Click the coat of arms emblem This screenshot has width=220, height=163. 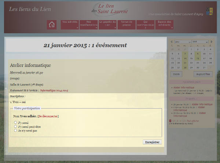pyautogui.click(x=209, y=11)
